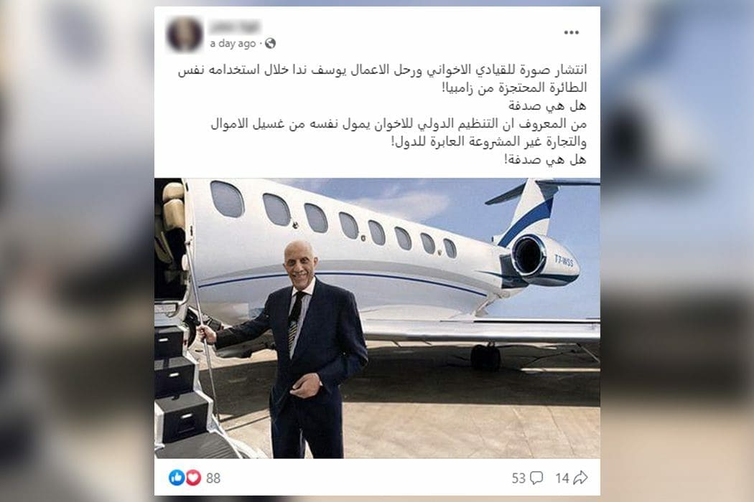This screenshot has height=502, width=754.
Task: Click the share arrow icon
Action: point(580,478)
